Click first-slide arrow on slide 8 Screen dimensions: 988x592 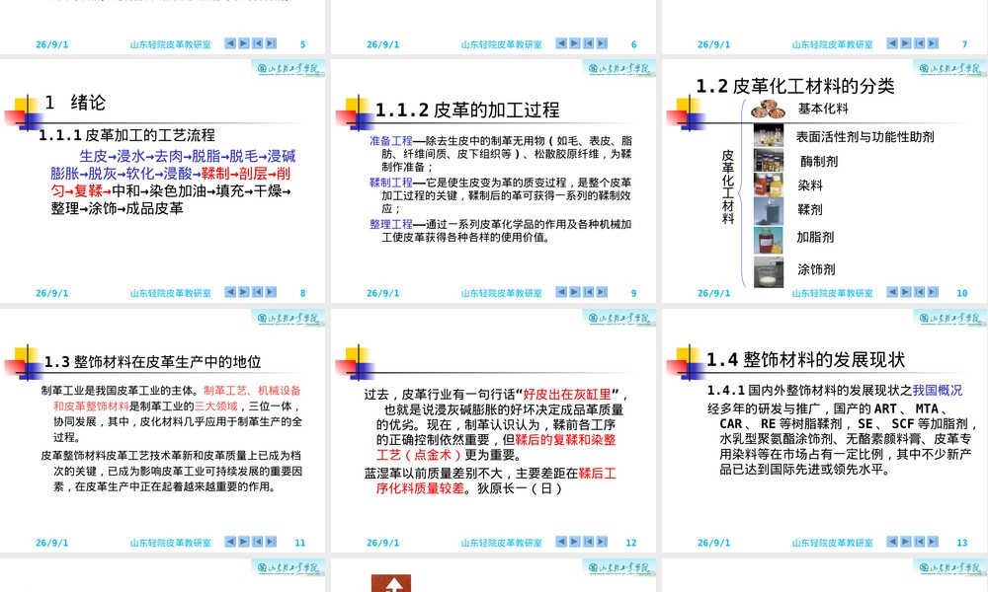pos(257,292)
